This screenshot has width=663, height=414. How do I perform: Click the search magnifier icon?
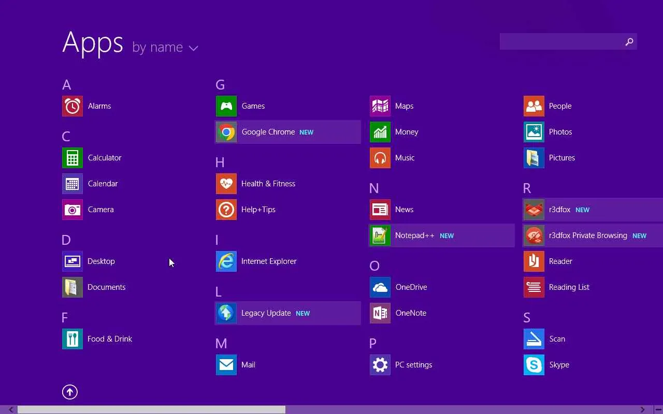[629, 42]
